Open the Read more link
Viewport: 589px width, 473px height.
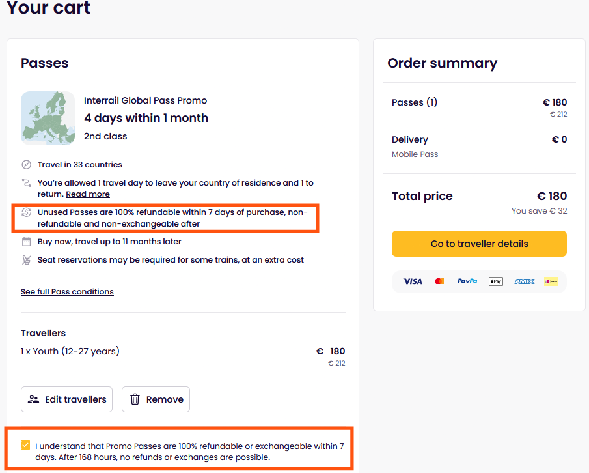88,194
